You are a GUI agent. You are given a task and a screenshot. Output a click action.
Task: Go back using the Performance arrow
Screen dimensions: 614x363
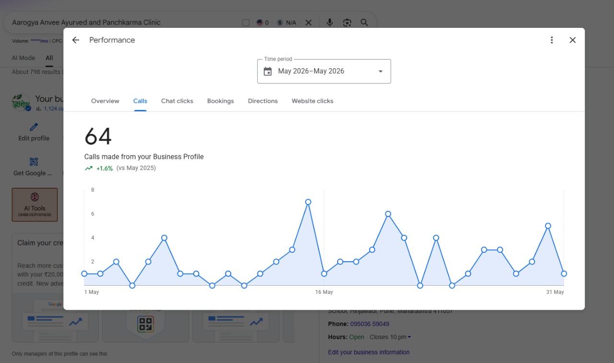(x=75, y=40)
